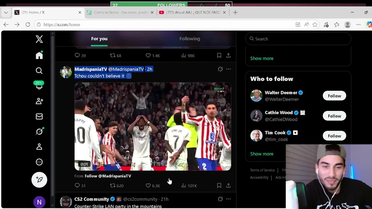Click the X logo in sidebar
The width and height of the screenshot is (372, 209).
click(39, 39)
